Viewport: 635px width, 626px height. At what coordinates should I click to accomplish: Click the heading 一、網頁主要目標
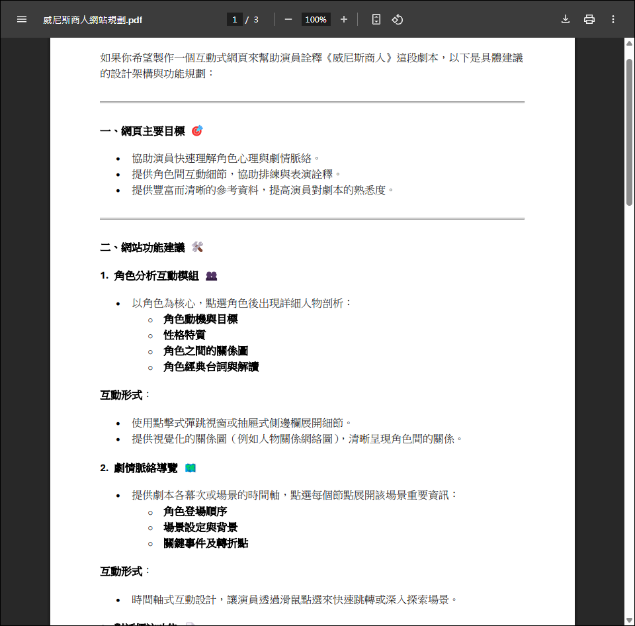coord(143,131)
